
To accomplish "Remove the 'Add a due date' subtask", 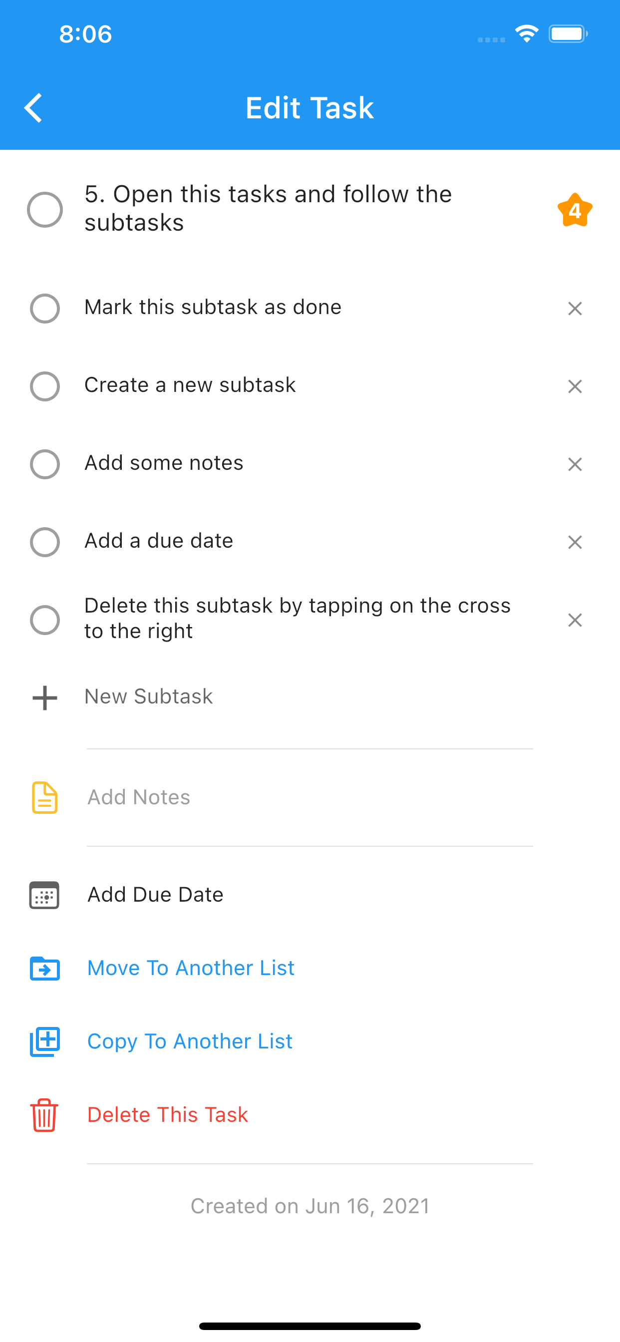I will click(x=575, y=542).
